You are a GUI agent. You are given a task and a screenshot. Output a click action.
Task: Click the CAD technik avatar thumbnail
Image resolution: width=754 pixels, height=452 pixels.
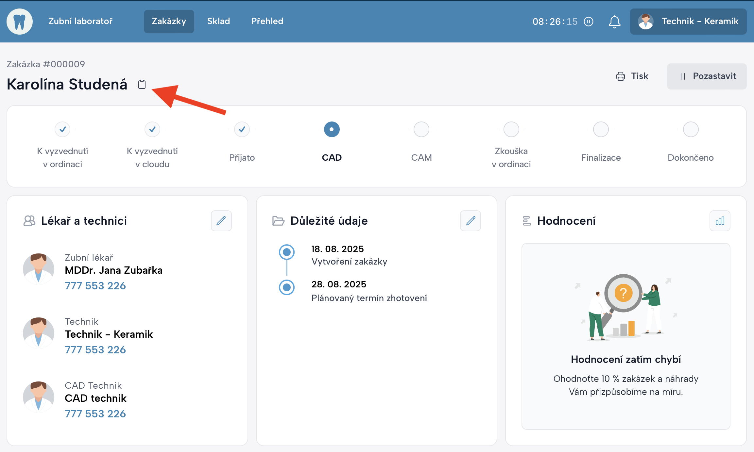(x=39, y=397)
